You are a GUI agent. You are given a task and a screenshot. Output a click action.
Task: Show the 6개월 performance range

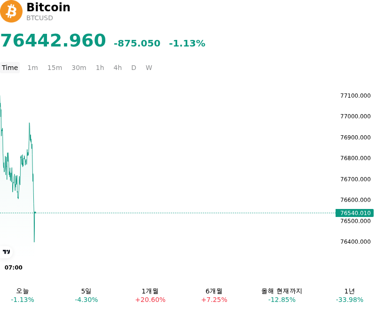coord(214,295)
